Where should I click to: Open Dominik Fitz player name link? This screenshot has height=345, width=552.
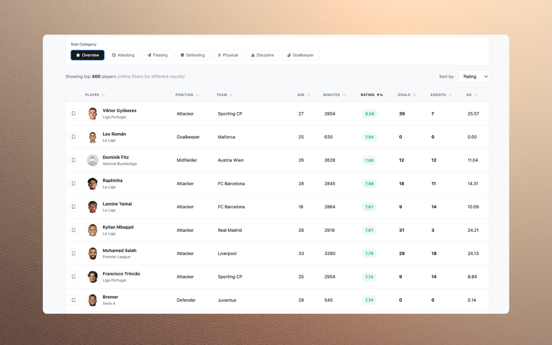coord(116,157)
